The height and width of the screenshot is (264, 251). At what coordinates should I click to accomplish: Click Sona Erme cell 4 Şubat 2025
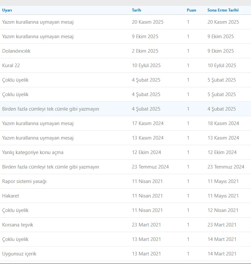point(222,109)
